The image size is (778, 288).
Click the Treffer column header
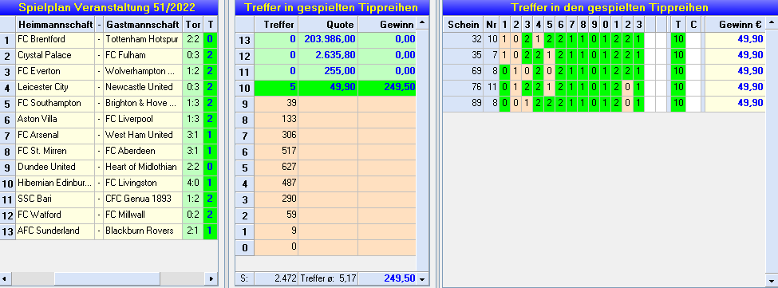tap(276, 24)
